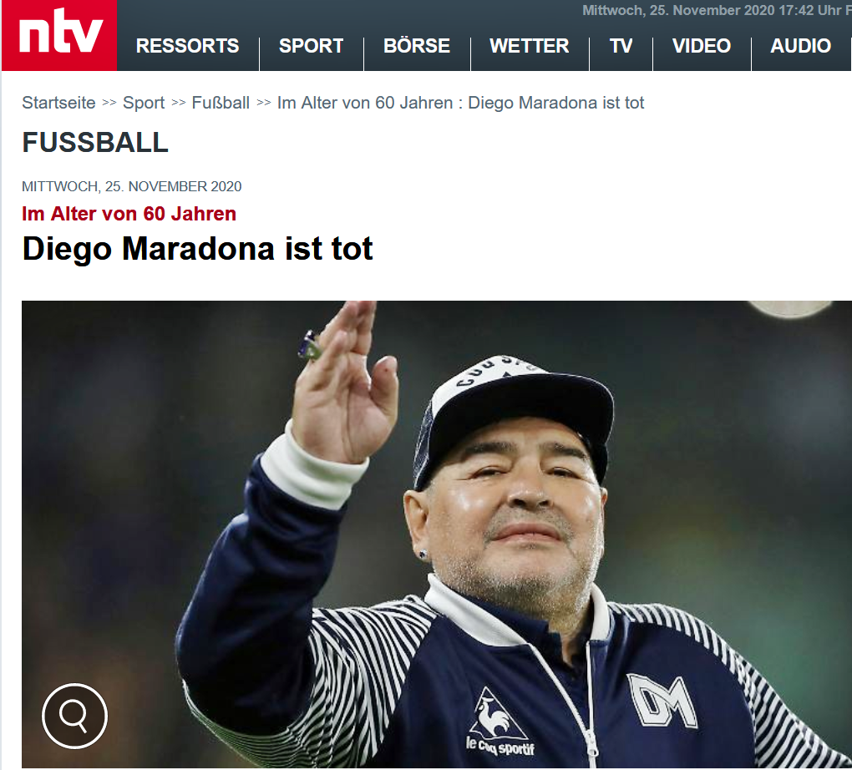Open the VIDEO section
852x770 pixels.
pyautogui.click(x=702, y=46)
